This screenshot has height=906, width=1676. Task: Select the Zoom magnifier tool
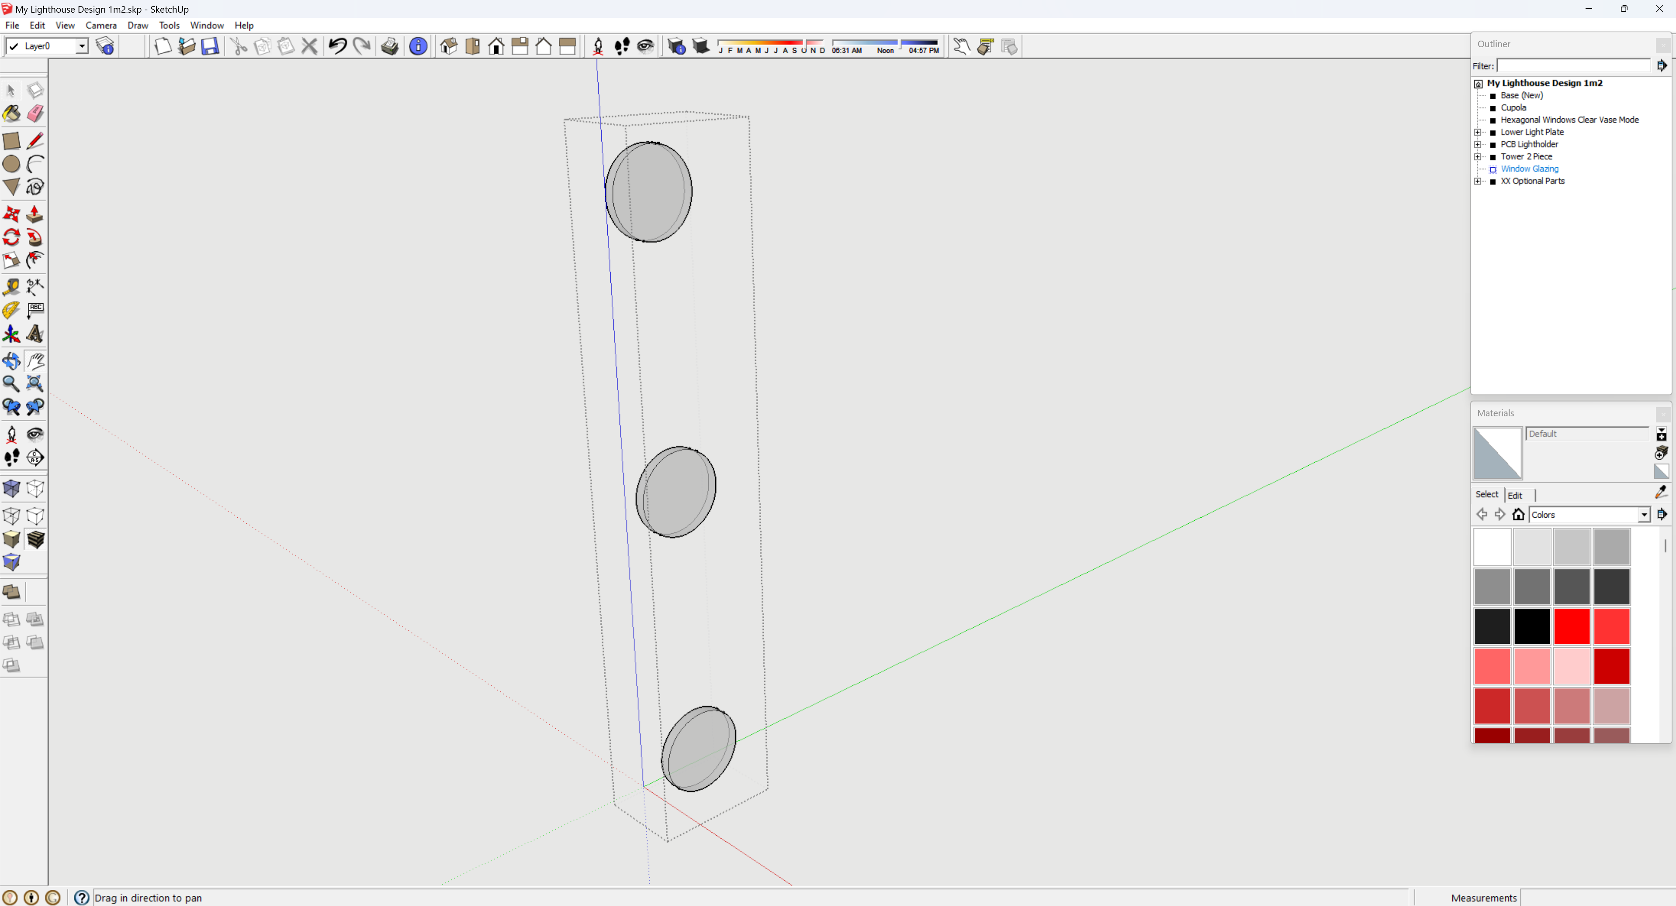11,384
